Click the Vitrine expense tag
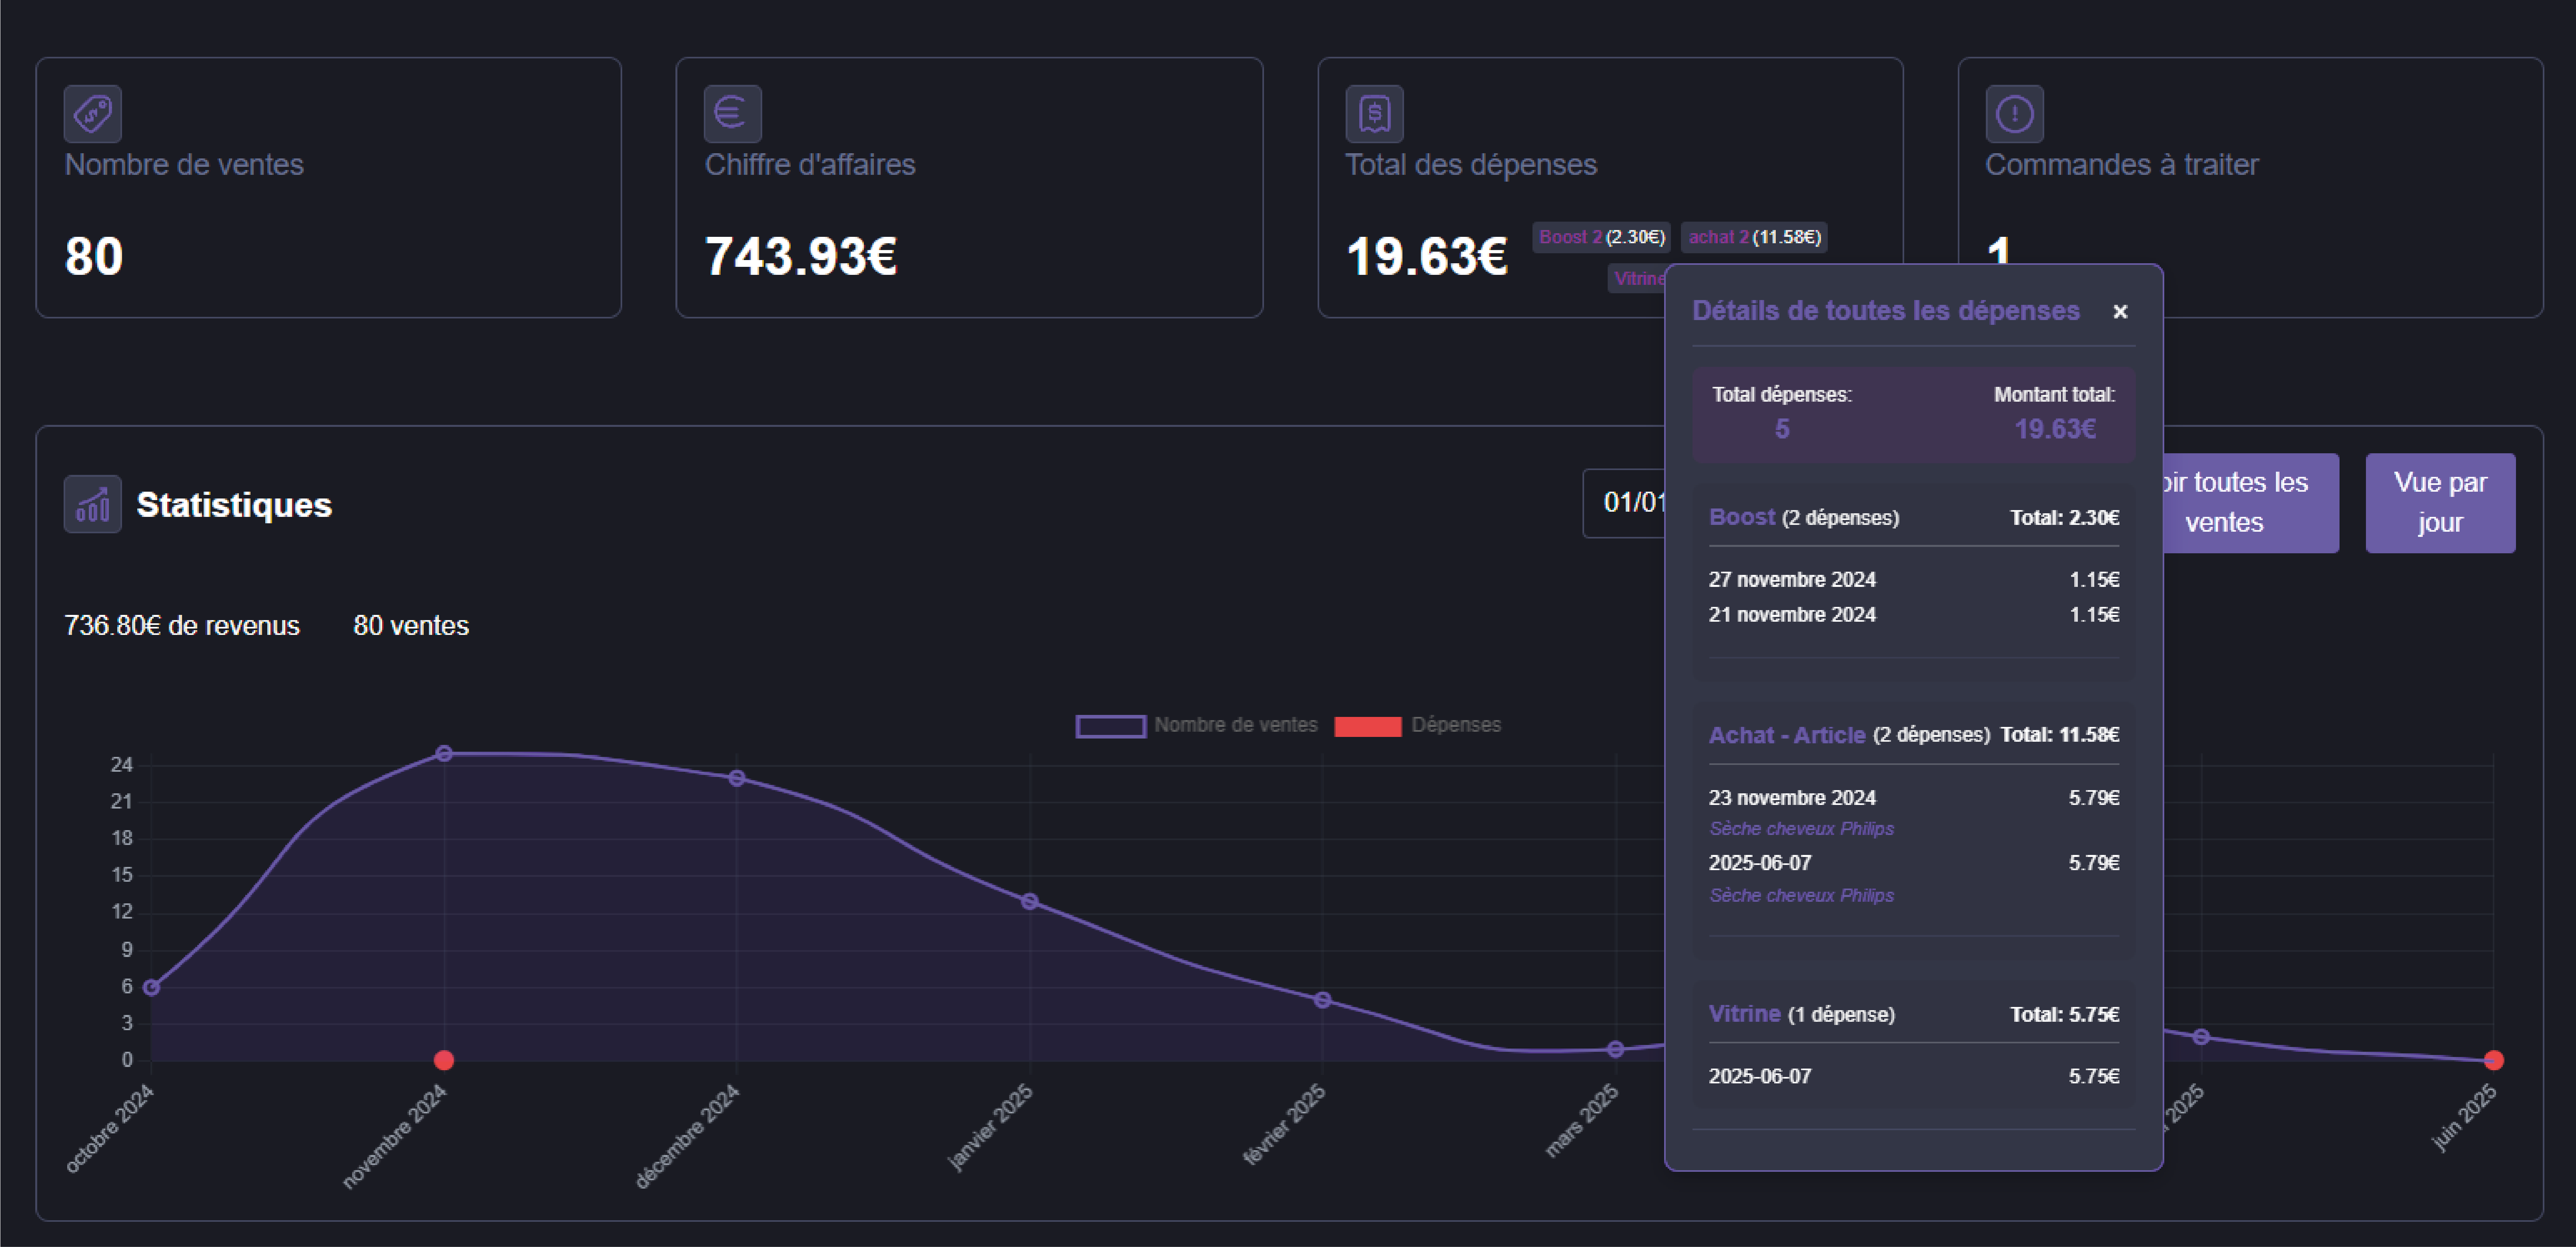Image resolution: width=2576 pixels, height=1247 pixels. 1636,279
